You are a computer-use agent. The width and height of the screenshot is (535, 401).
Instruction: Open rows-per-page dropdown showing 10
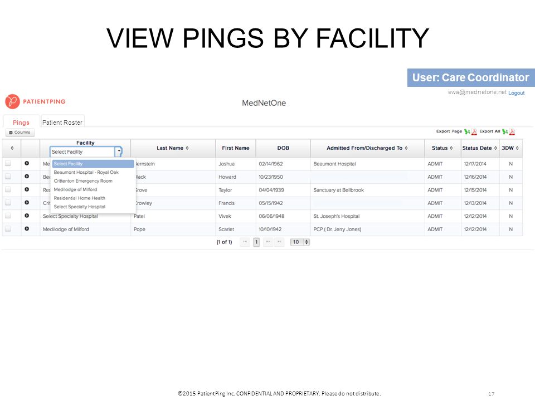click(x=300, y=242)
